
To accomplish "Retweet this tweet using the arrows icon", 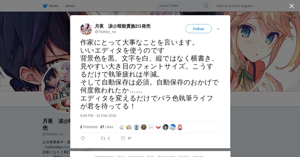I will click(x=103, y=138).
